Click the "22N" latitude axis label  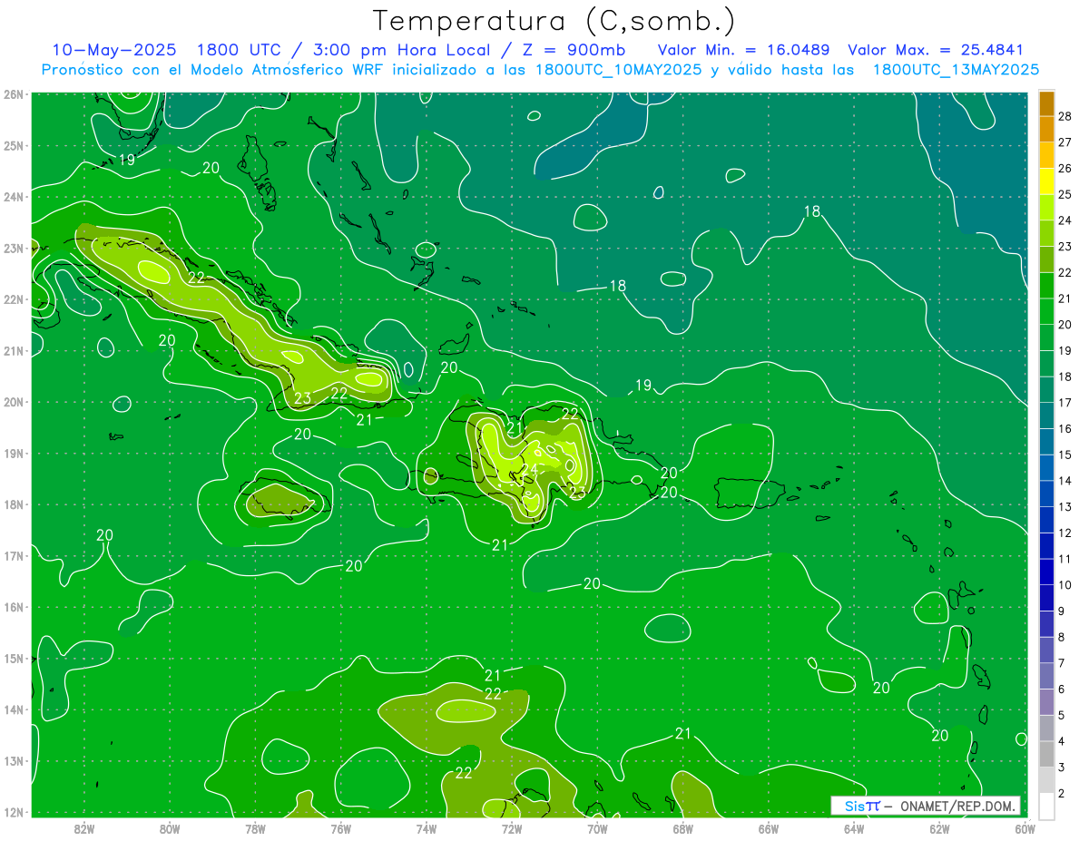14,299
